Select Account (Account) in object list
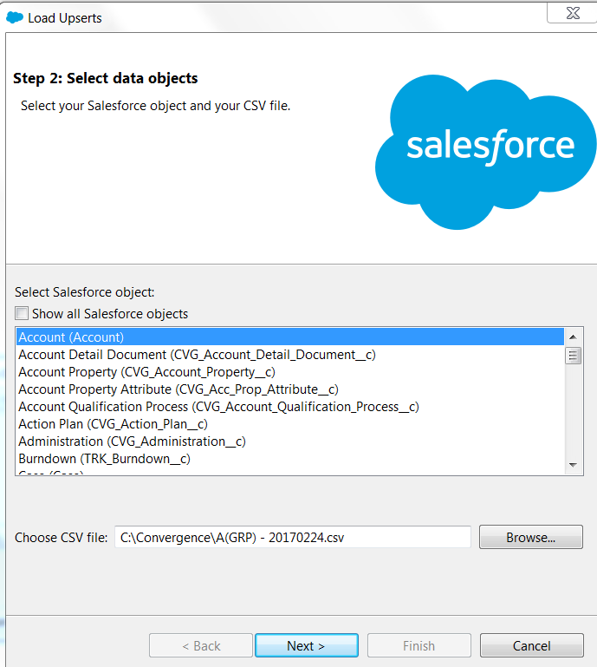597x667 pixels. 71,337
